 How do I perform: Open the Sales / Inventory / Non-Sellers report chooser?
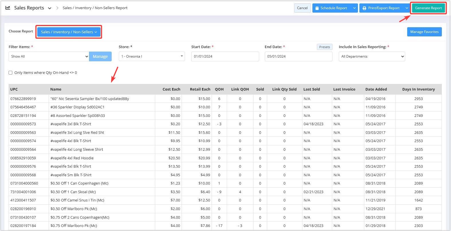point(69,32)
